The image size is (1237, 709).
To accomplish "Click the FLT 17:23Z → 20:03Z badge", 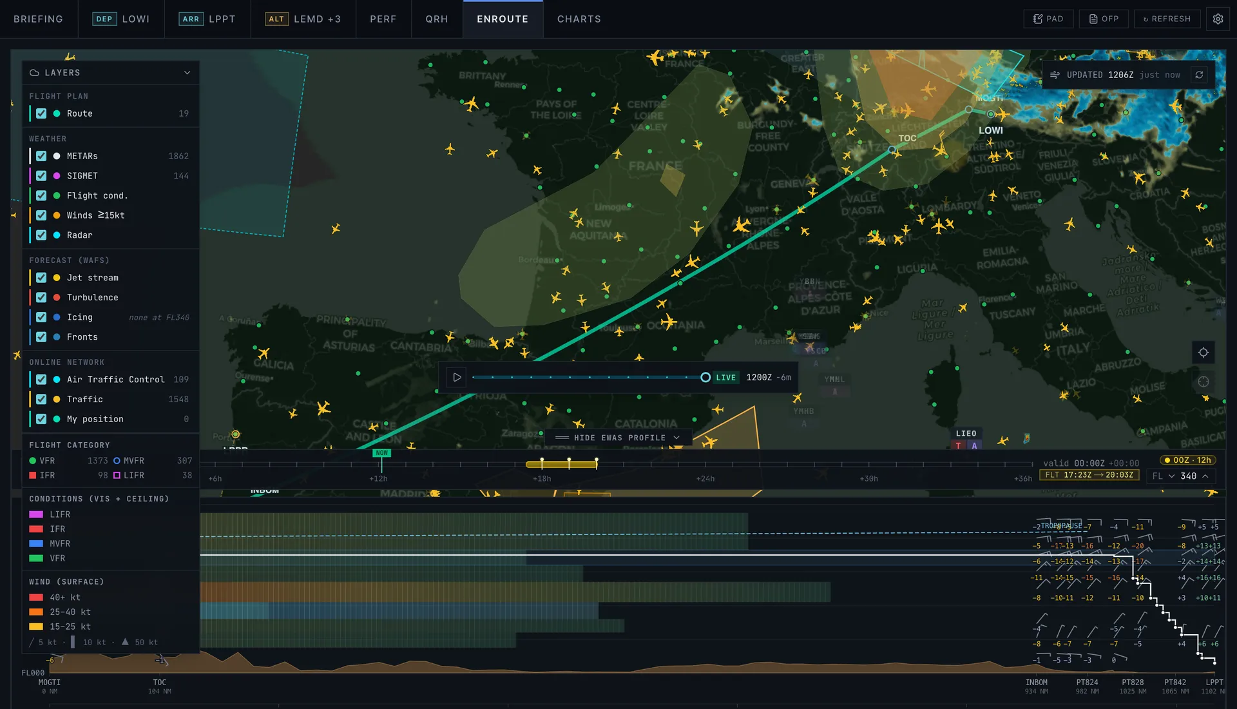I will pyautogui.click(x=1089, y=475).
